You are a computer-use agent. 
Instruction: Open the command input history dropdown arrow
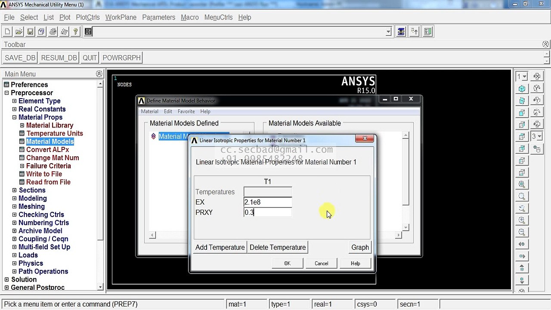tap(388, 31)
